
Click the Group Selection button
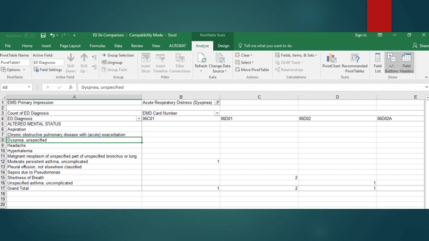(x=118, y=55)
